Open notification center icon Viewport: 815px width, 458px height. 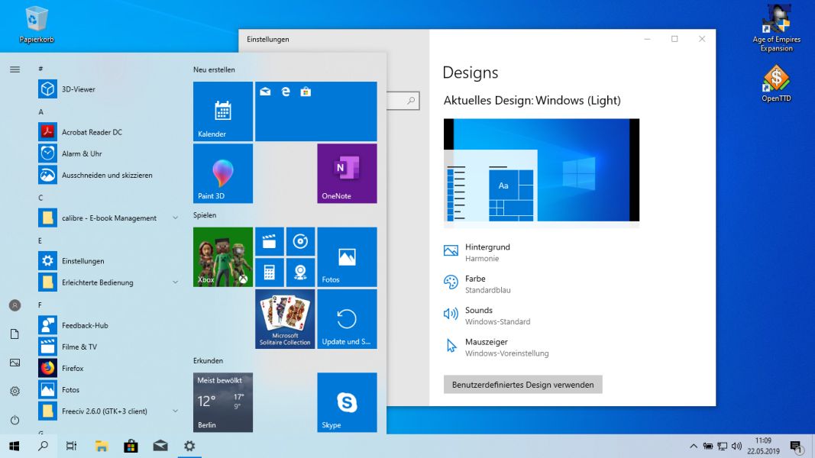797,447
